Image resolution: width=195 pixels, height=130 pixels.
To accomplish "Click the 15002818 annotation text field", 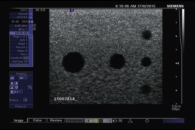I will click(x=65, y=99).
